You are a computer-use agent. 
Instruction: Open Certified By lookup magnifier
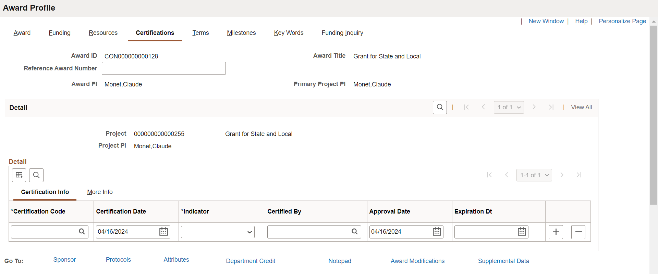355,232
